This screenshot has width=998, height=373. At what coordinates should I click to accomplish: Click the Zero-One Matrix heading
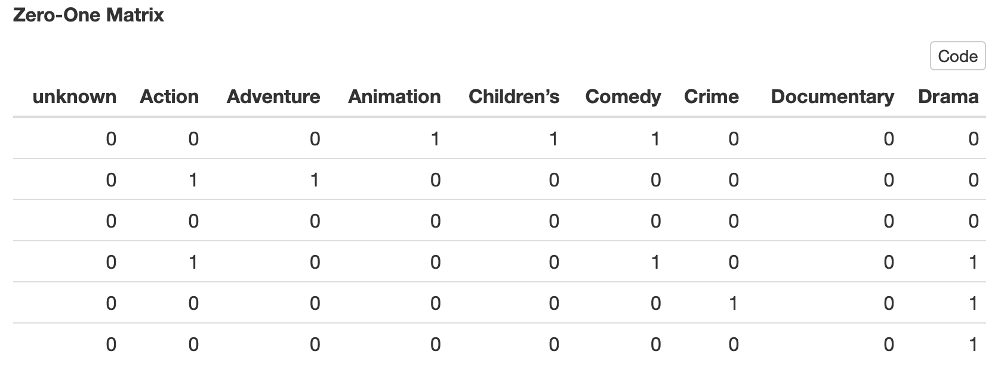(x=88, y=15)
